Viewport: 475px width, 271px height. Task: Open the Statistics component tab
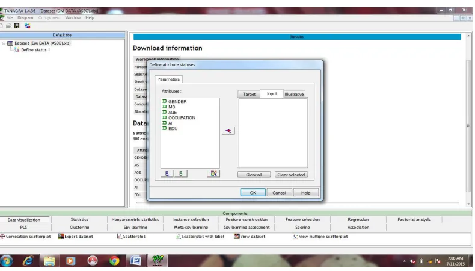tap(79, 219)
